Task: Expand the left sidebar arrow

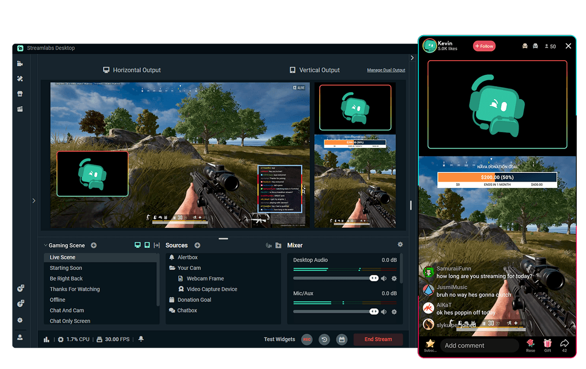Action: pos(34,200)
